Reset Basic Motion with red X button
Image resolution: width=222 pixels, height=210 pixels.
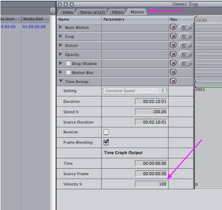click(173, 27)
